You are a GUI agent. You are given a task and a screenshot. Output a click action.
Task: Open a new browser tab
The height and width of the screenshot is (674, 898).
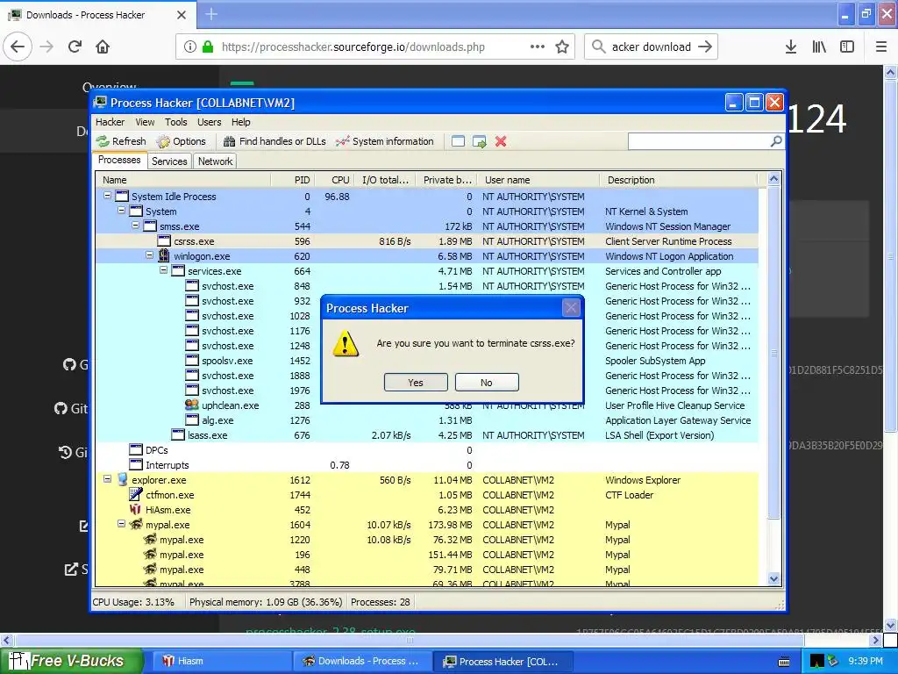[211, 14]
